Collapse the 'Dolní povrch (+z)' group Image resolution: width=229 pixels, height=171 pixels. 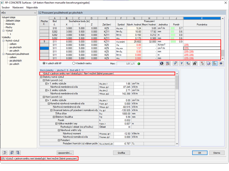[x=44, y=80]
